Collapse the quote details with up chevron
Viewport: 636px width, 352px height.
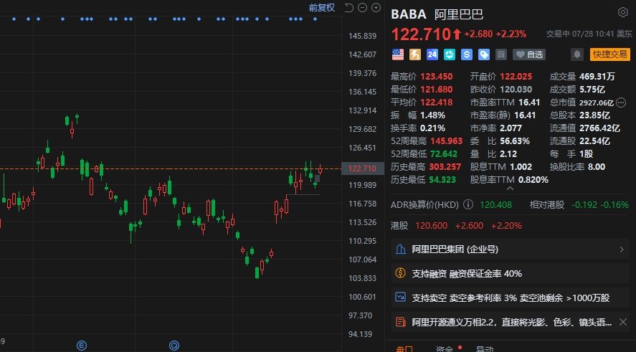[511, 189]
